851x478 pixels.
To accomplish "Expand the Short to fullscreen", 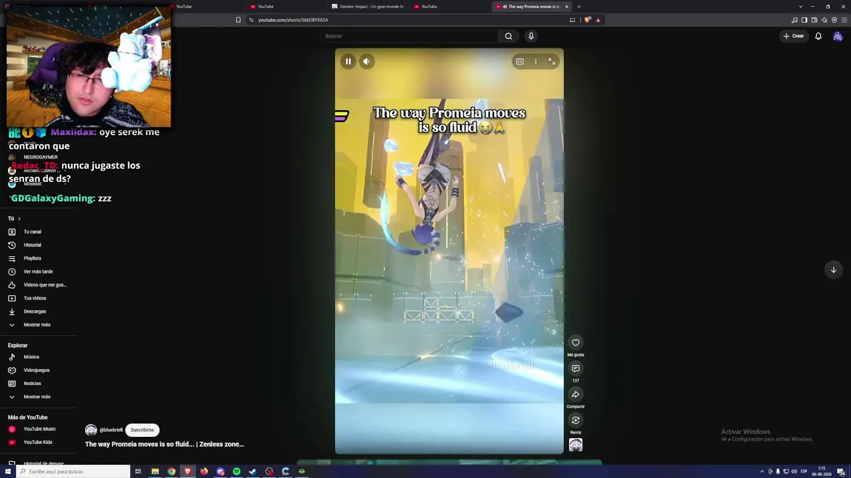I will [552, 62].
